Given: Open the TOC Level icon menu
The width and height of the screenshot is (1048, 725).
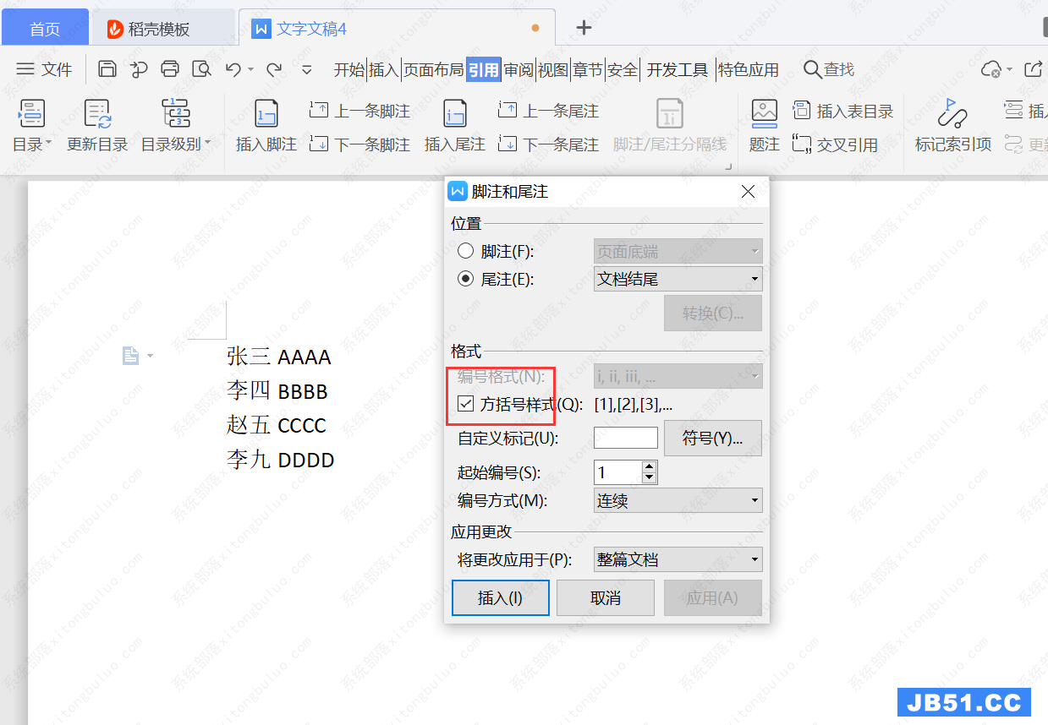Looking at the screenshot, I should click(176, 113).
